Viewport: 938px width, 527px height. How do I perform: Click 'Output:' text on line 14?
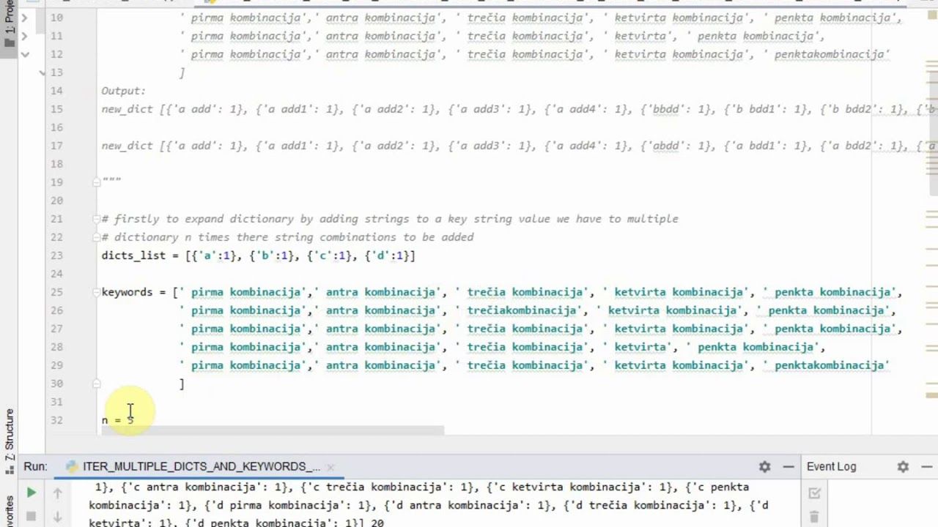click(124, 91)
